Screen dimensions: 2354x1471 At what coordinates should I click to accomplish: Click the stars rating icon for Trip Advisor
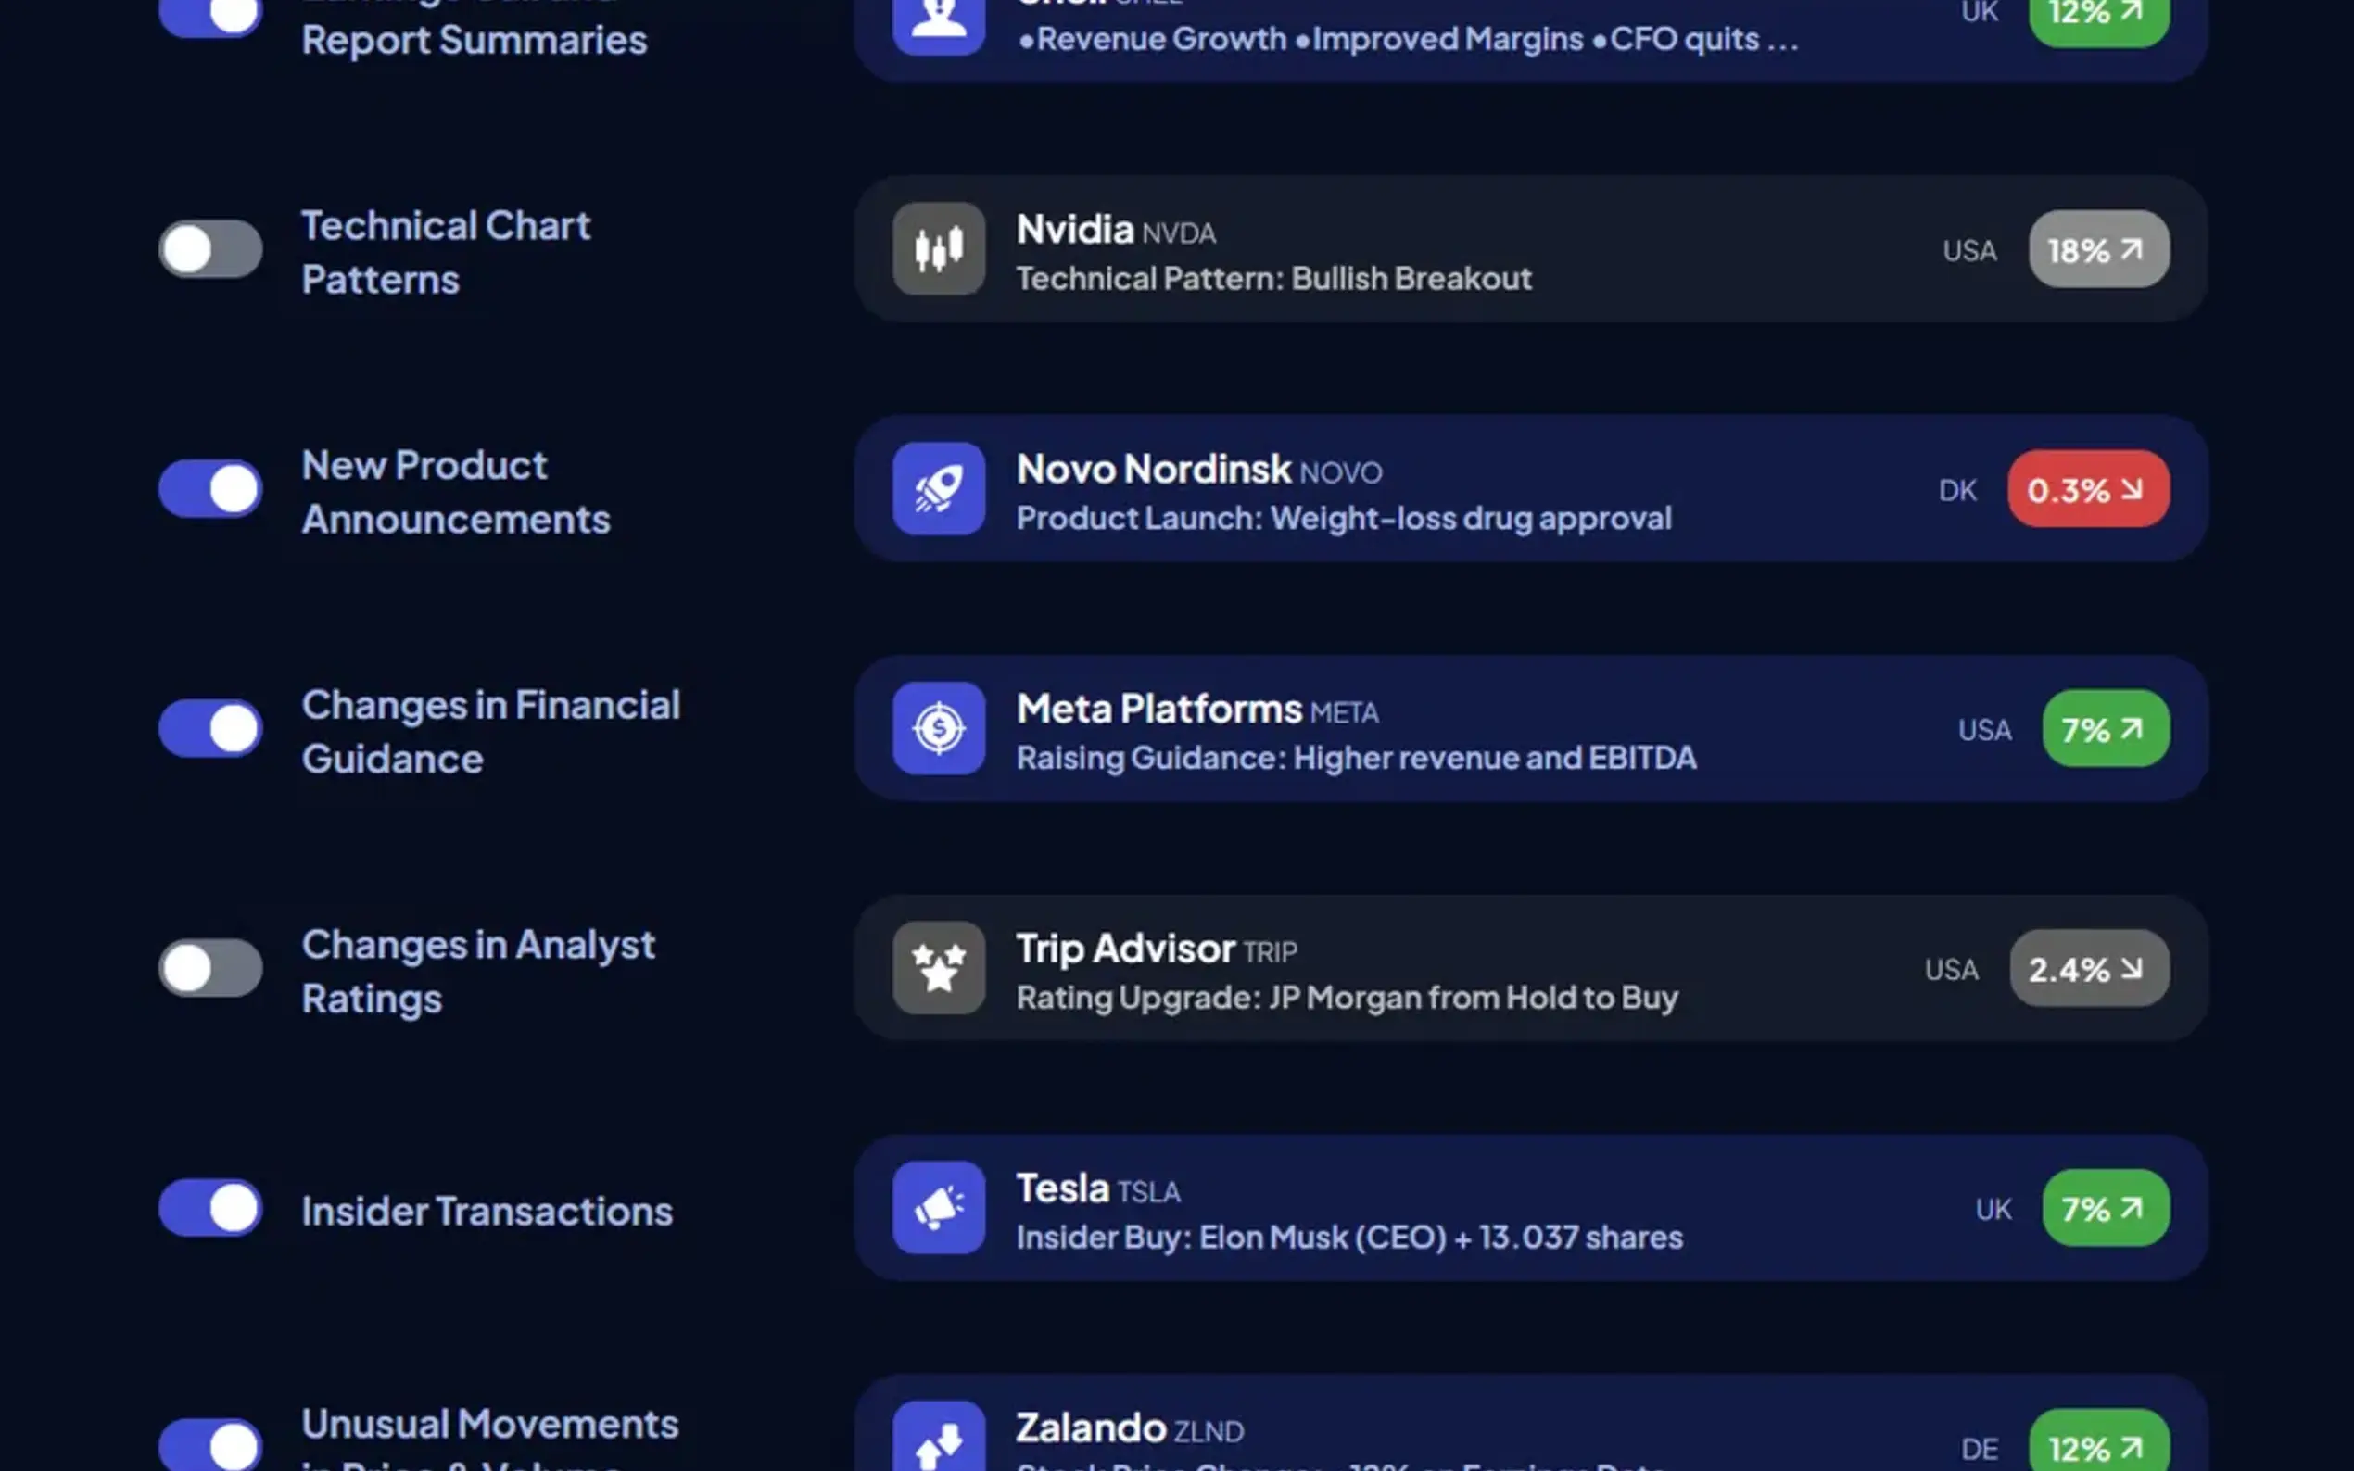tap(938, 968)
